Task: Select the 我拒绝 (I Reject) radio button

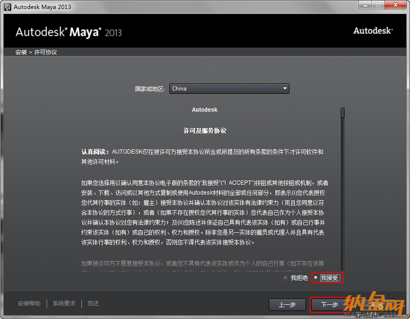Action: pyautogui.click(x=285, y=278)
